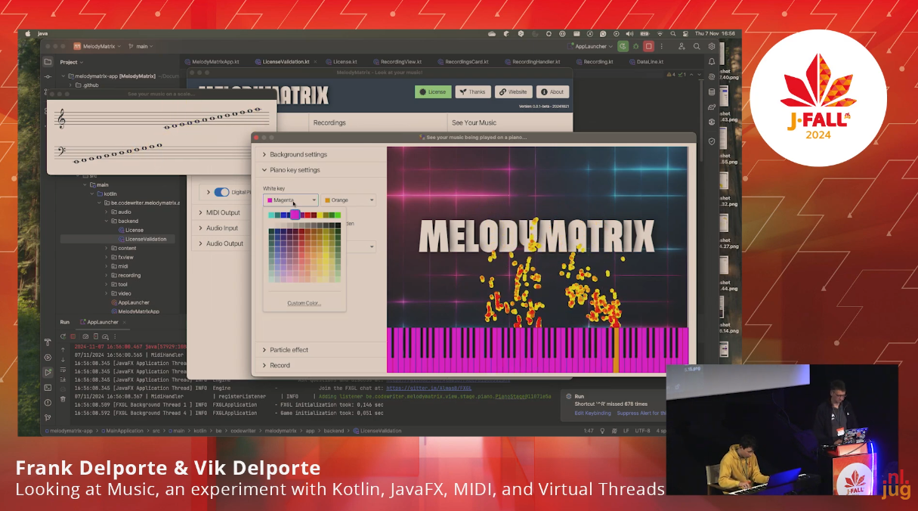Click the green License button
The image size is (918, 511).
click(x=433, y=91)
